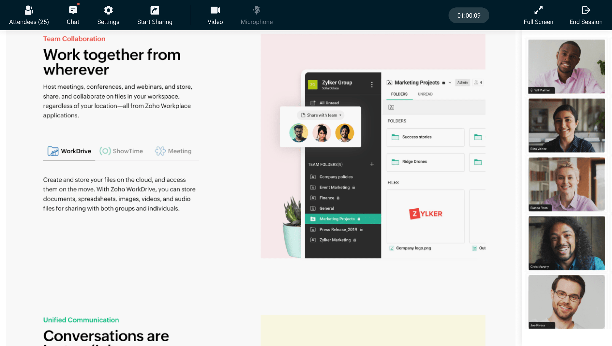This screenshot has height=346, width=612.
Task: Click the Start Sharing icon
Action: (155, 10)
